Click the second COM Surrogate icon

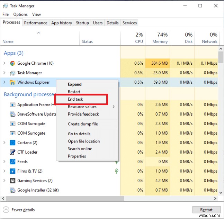point(12,133)
